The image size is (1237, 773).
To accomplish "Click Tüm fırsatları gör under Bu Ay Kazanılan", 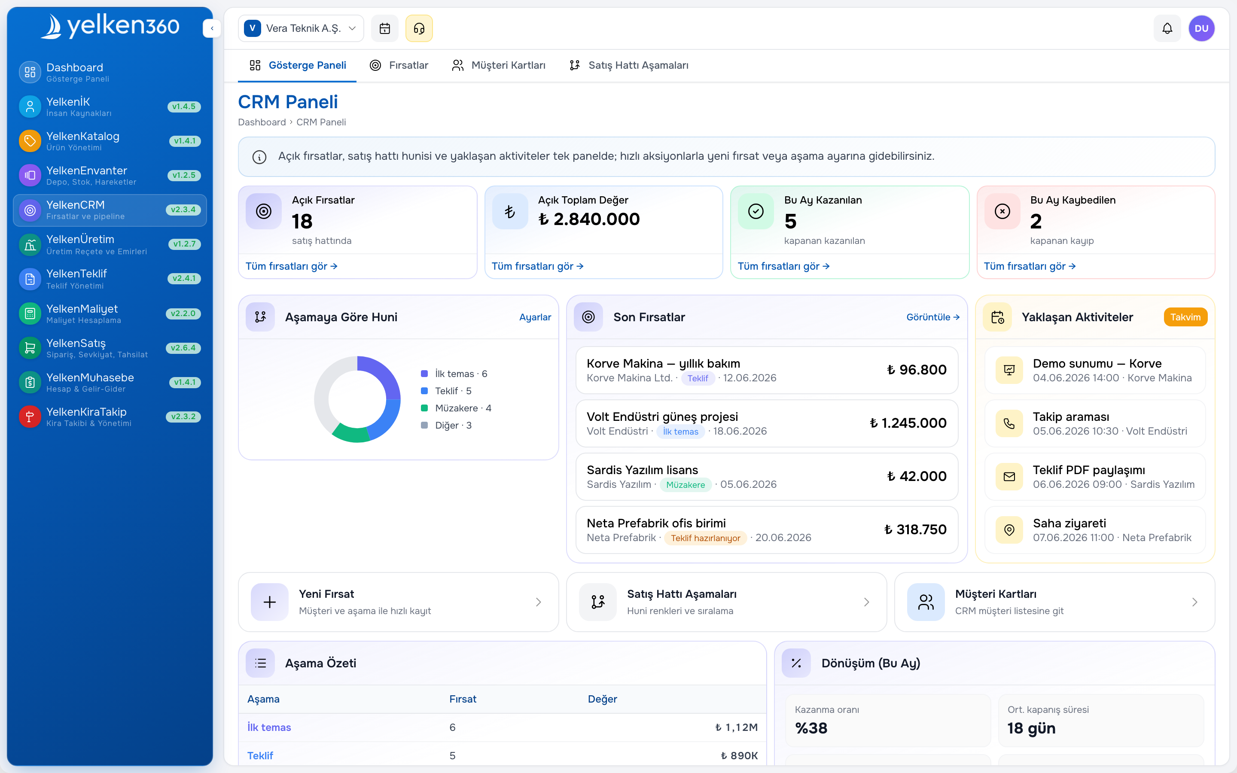I will coord(783,266).
